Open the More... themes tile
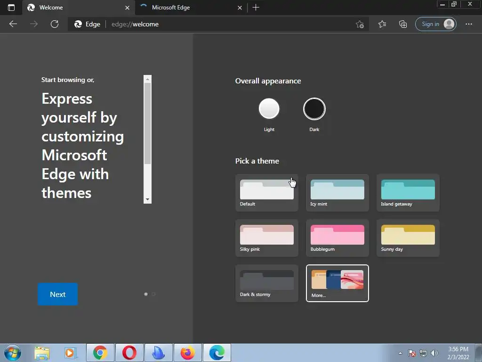 [337, 283]
